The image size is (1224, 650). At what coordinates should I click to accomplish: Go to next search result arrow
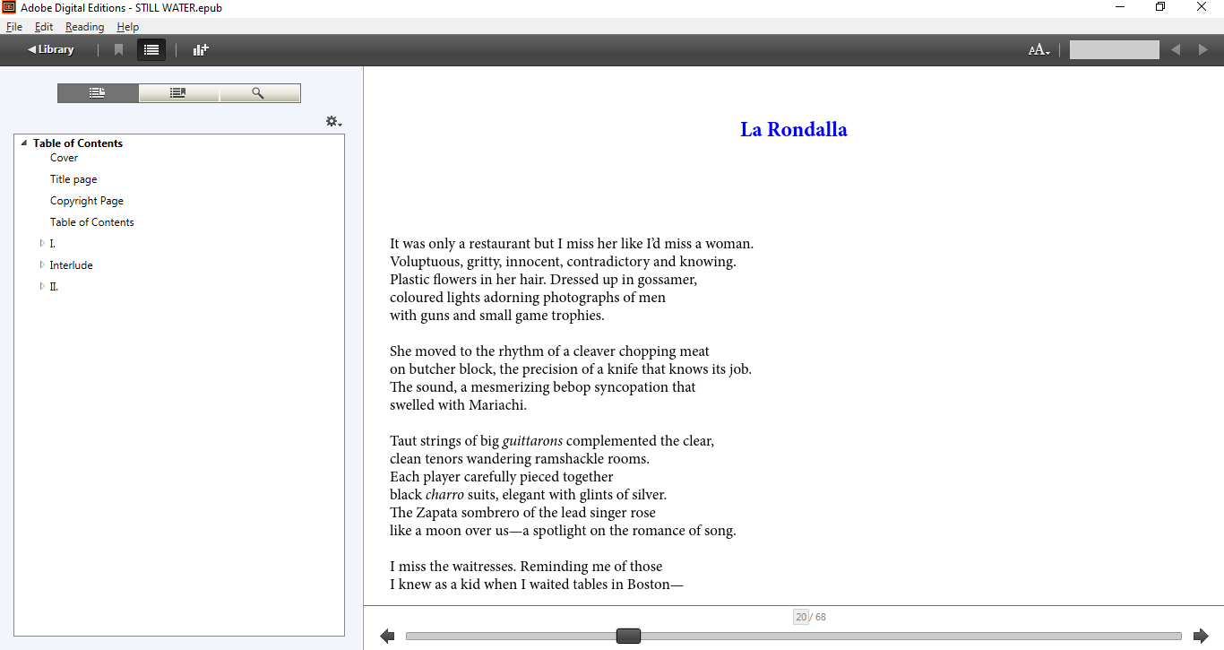1203,50
